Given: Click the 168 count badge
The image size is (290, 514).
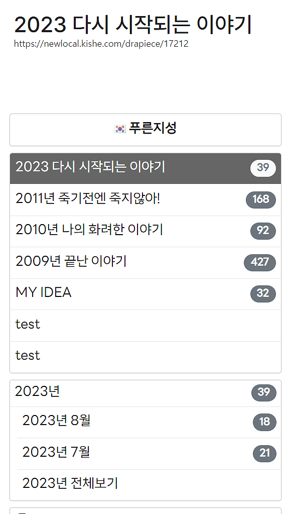Looking at the screenshot, I should pos(260,199).
